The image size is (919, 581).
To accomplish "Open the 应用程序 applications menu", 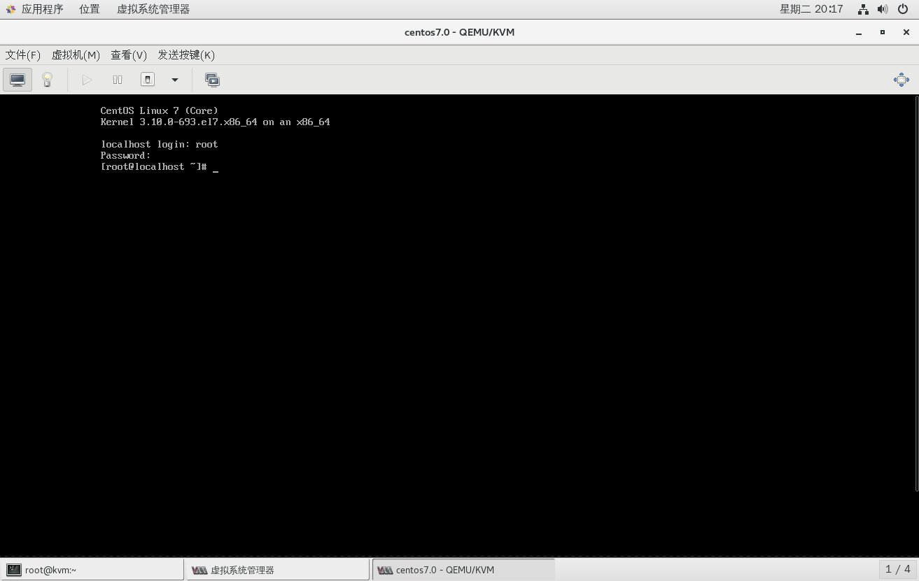I will (x=42, y=9).
